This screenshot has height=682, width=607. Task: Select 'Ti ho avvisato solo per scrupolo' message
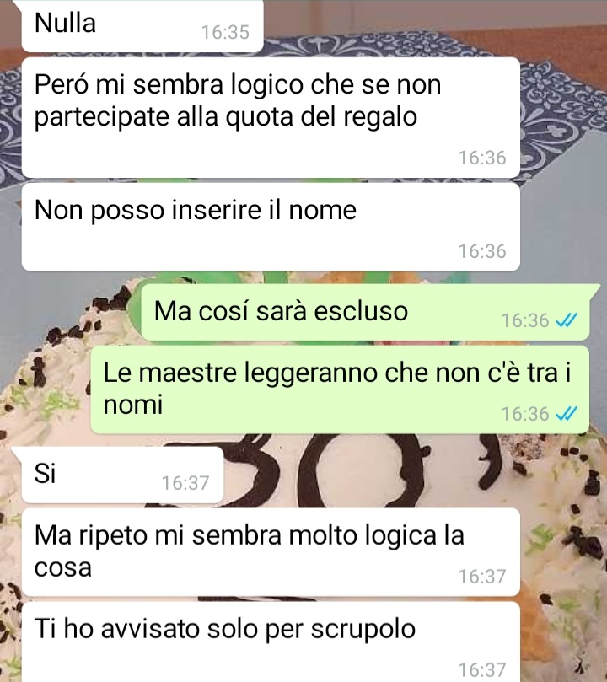271,642
